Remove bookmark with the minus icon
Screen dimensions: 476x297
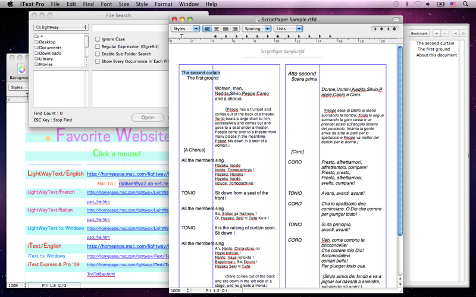click(x=444, y=33)
